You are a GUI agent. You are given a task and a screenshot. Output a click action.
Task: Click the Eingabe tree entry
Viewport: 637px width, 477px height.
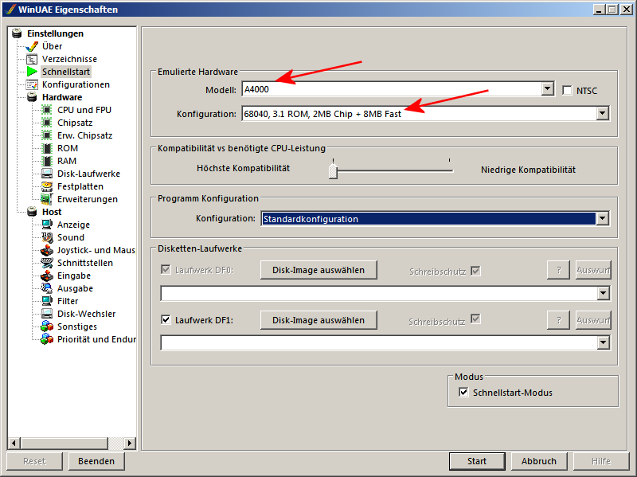pyautogui.click(x=73, y=276)
